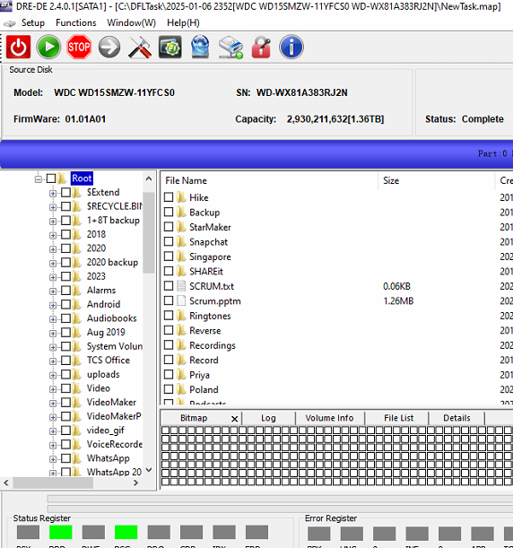
Task: Check the Root checkbox in tree
Action: pos(51,178)
